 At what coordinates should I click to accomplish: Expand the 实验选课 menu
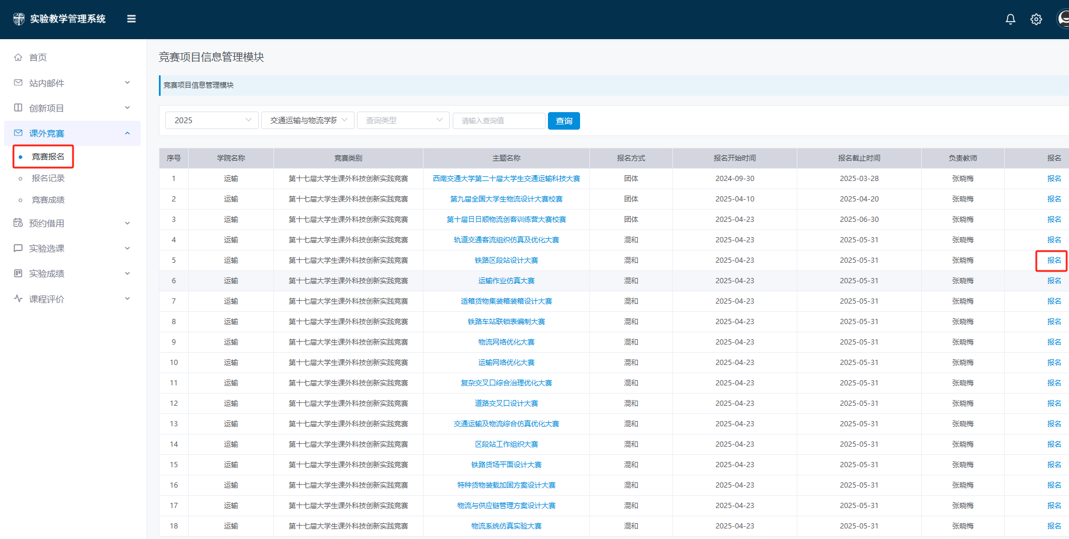coord(127,248)
